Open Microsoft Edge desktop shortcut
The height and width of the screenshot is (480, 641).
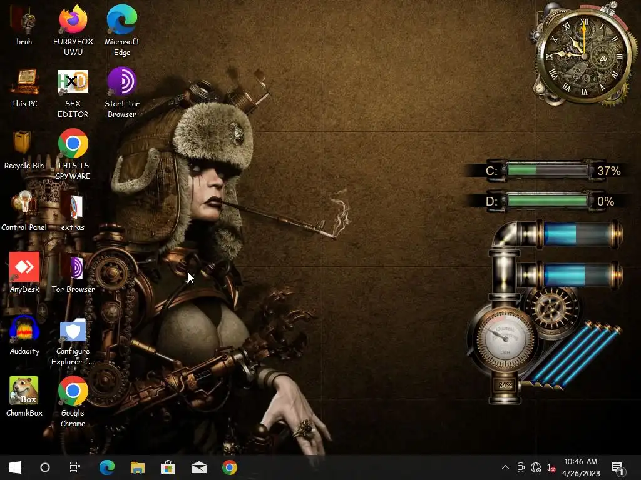pyautogui.click(x=122, y=30)
